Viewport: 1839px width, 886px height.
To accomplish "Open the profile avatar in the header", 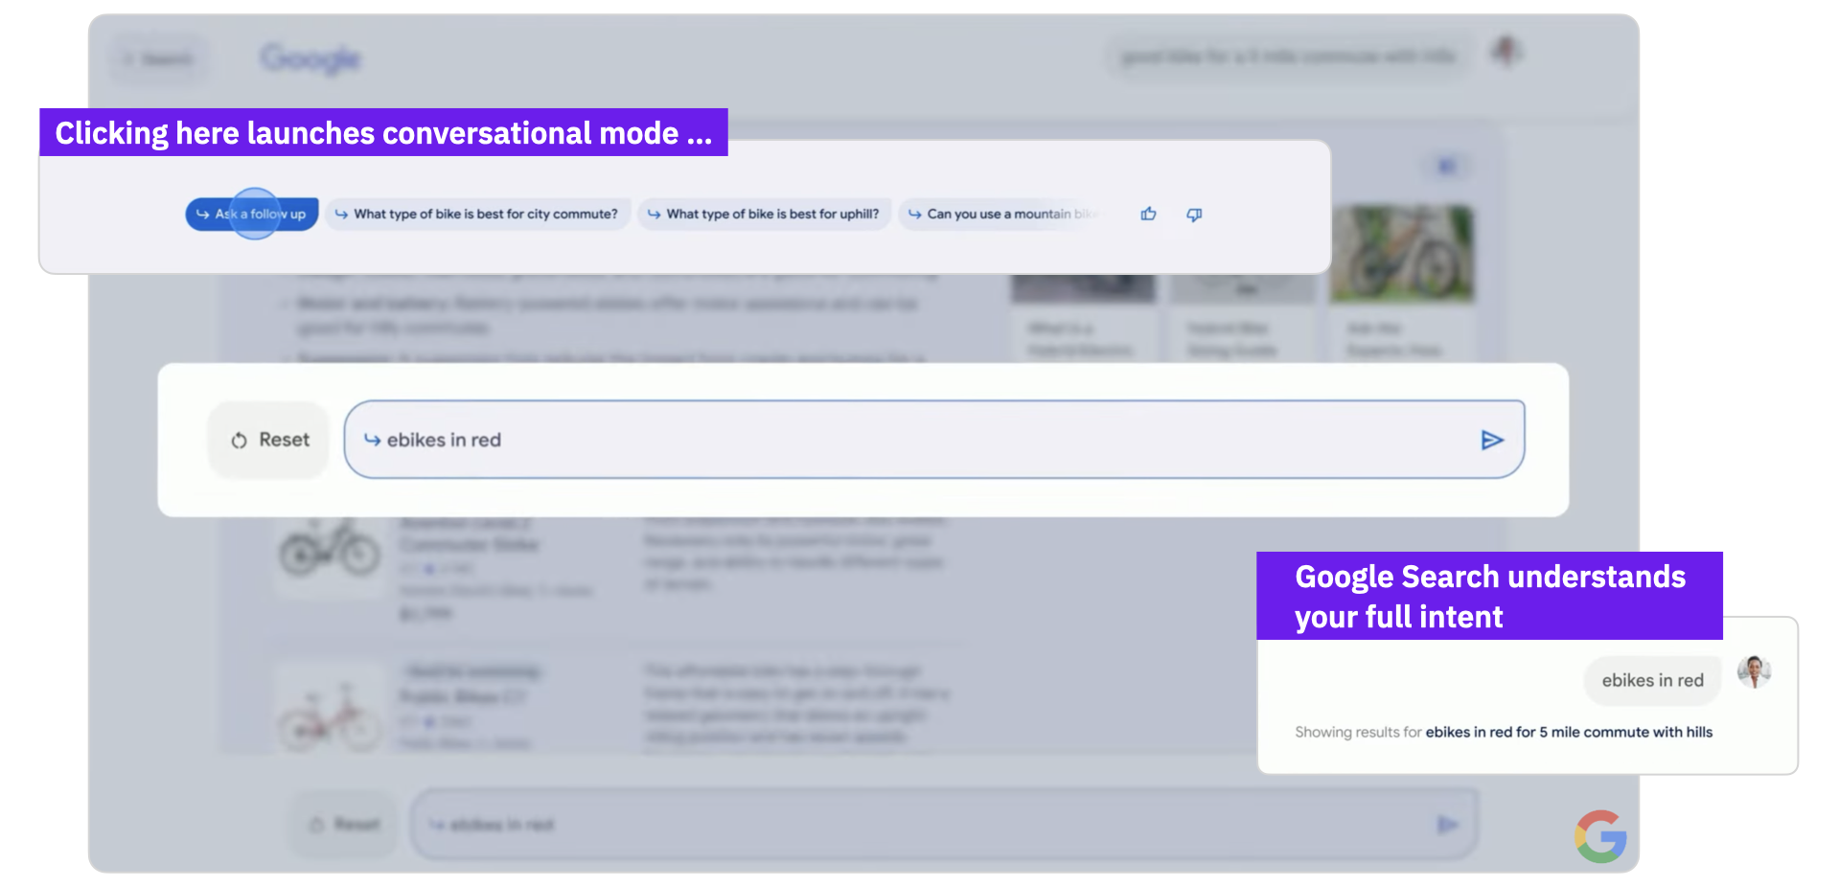I will coord(1507,52).
